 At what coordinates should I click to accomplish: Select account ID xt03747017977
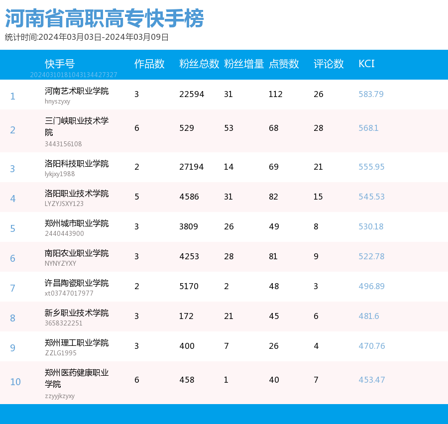[x=69, y=293]
